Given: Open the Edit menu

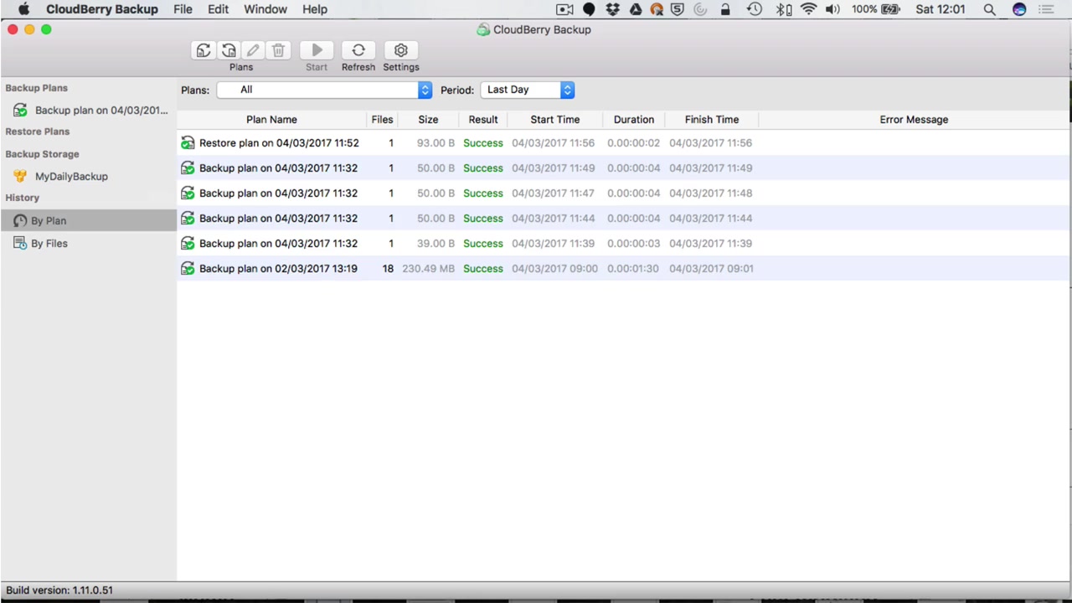Looking at the screenshot, I should coord(219,9).
